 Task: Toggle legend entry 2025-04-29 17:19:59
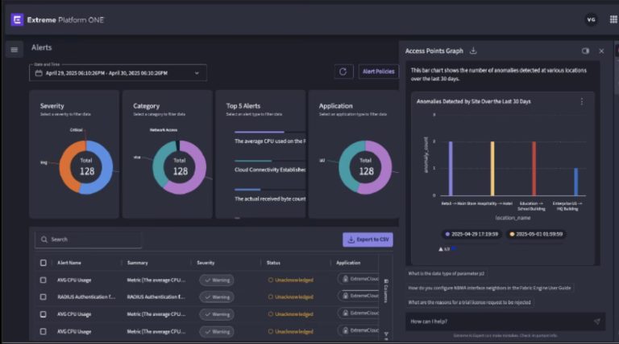472,234
